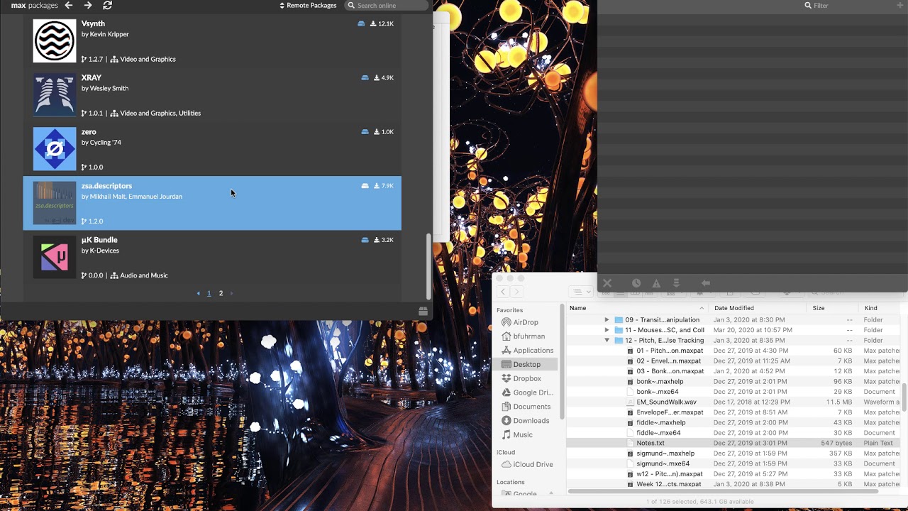The height and width of the screenshot is (511, 908).
Task: Open the Vsynth package title
Action: point(93,23)
